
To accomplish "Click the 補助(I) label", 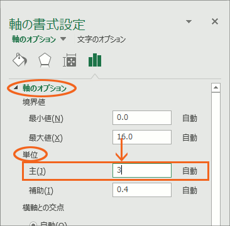I will click(41, 191).
